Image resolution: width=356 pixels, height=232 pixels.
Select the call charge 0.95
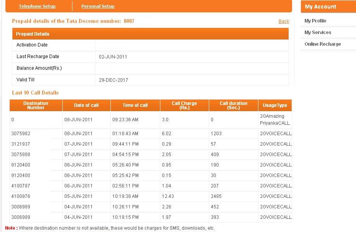pyautogui.click(x=167, y=165)
